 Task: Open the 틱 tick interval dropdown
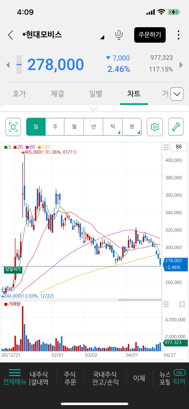tap(113, 127)
